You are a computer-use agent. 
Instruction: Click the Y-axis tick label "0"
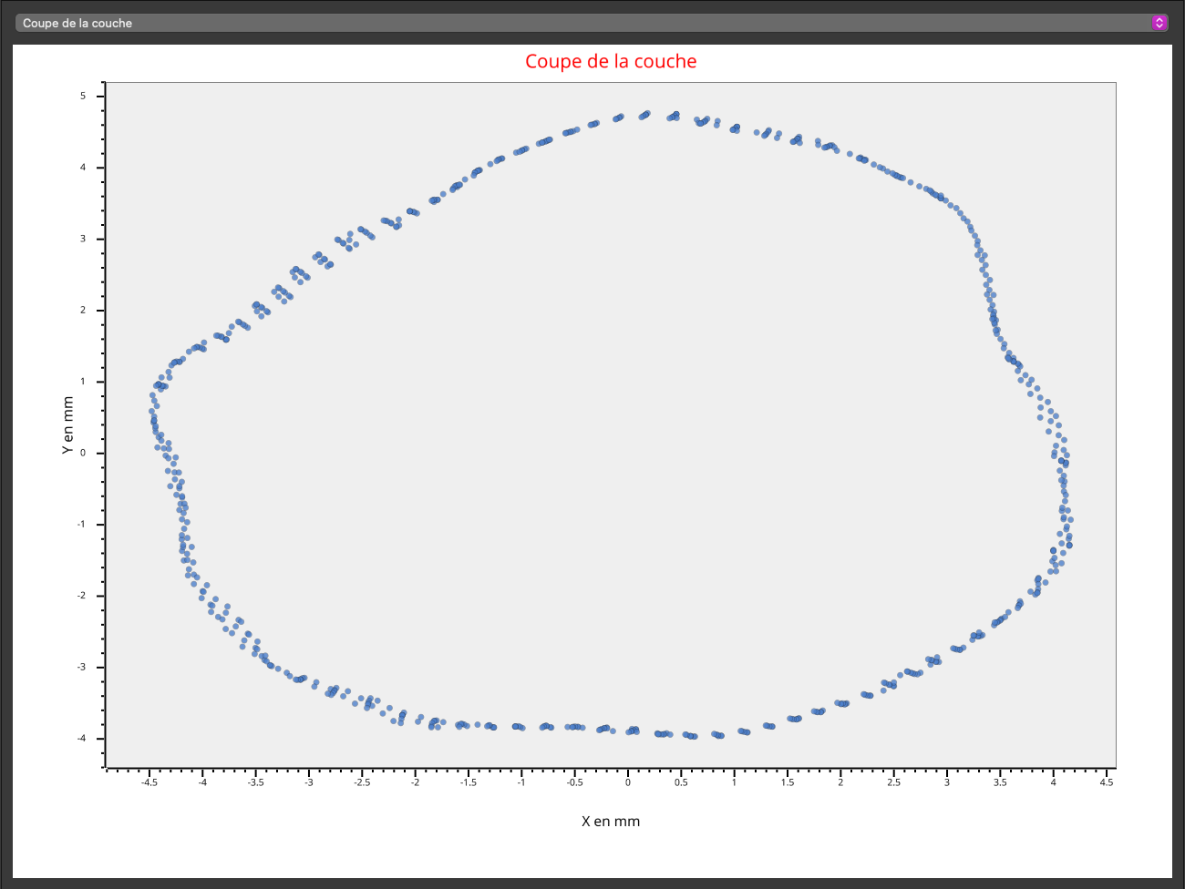(83, 453)
